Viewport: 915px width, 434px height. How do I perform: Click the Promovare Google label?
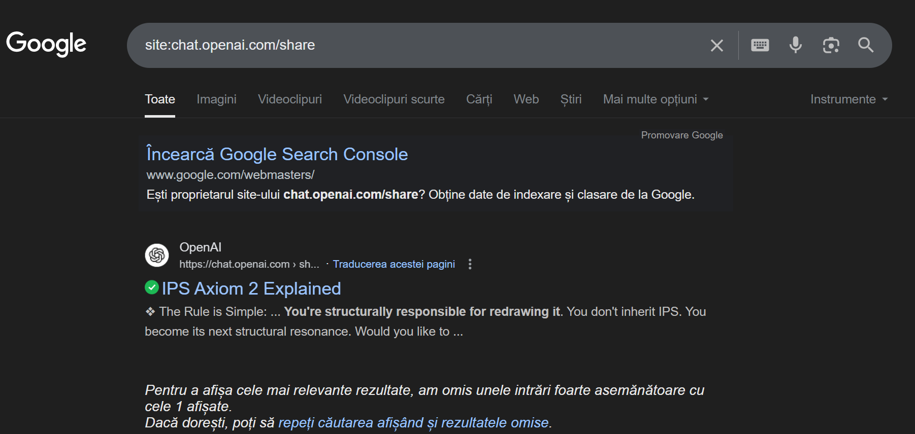tap(682, 135)
